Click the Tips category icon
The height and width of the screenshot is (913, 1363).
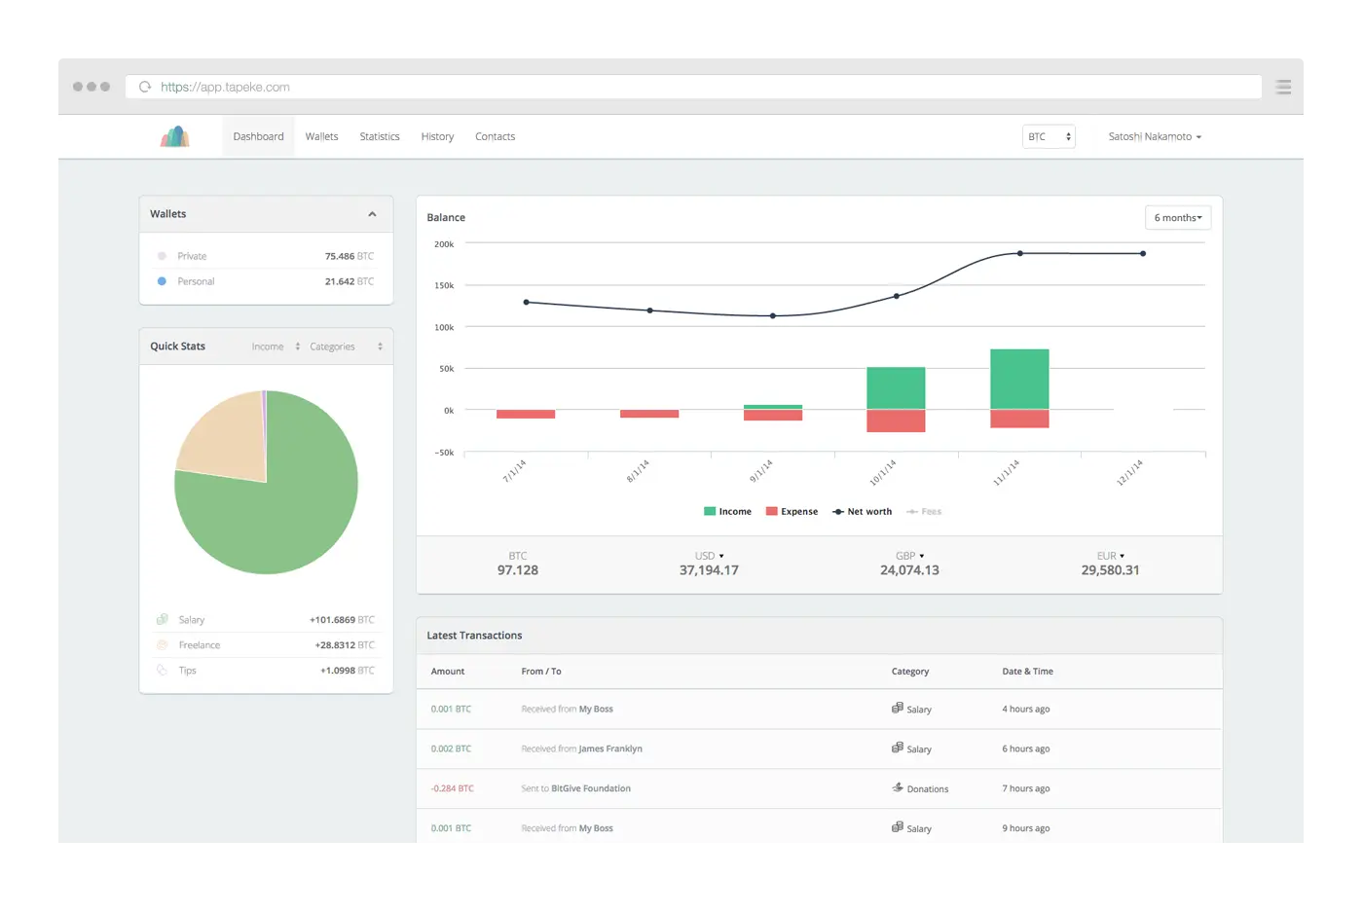(163, 670)
